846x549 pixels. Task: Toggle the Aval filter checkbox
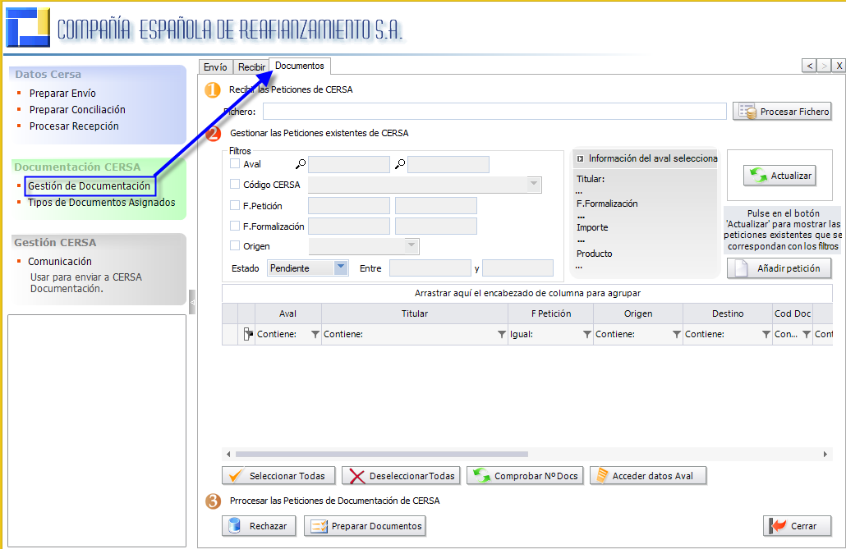(x=235, y=163)
